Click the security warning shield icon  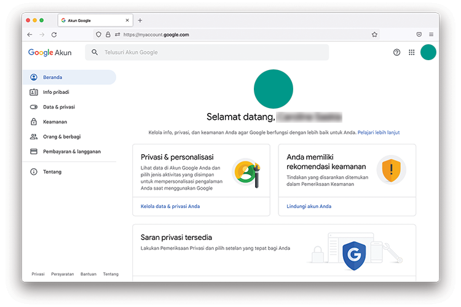(x=391, y=170)
